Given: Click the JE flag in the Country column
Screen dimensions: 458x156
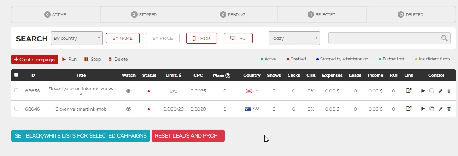Looking at the screenshot, I should (249, 91).
